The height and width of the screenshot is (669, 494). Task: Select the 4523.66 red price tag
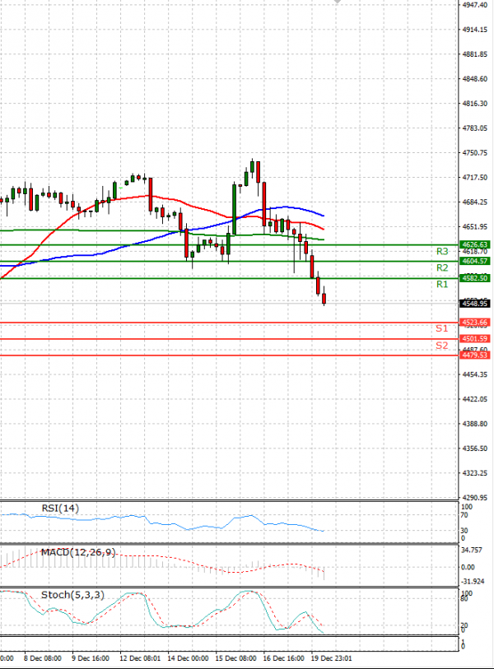pyautogui.click(x=474, y=323)
